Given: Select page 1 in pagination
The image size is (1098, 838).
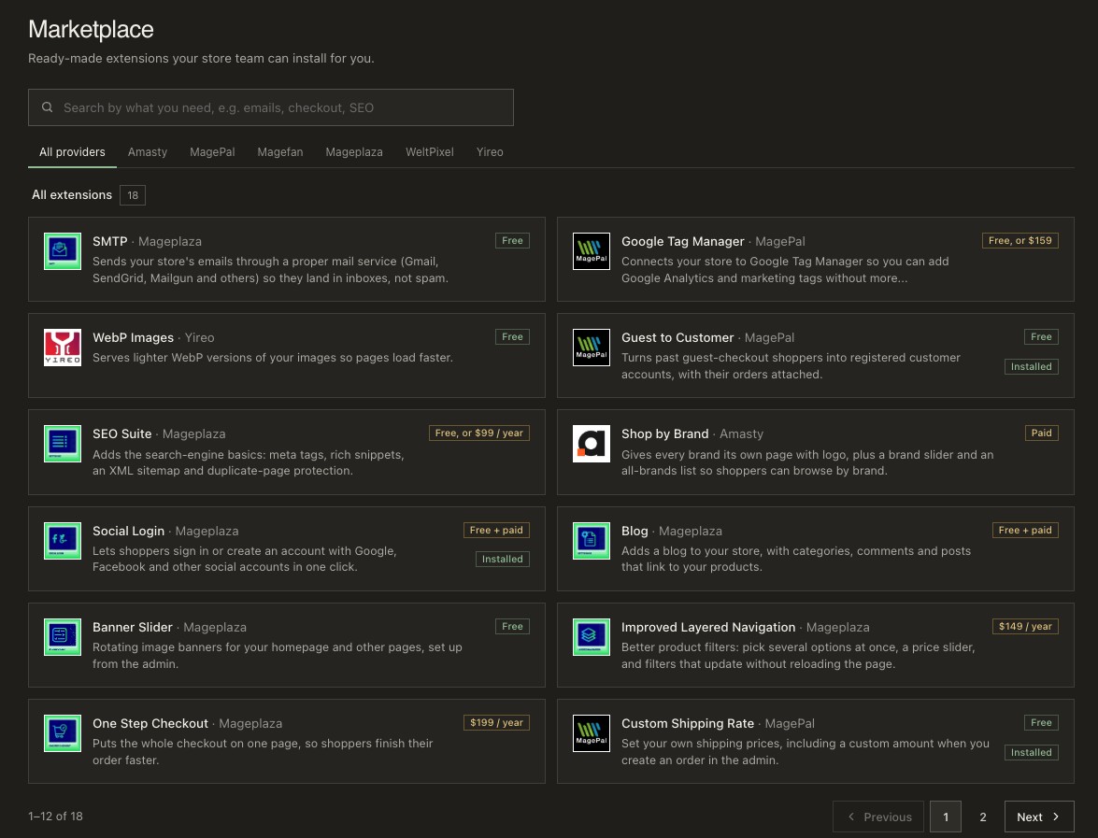Looking at the screenshot, I should point(946,817).
